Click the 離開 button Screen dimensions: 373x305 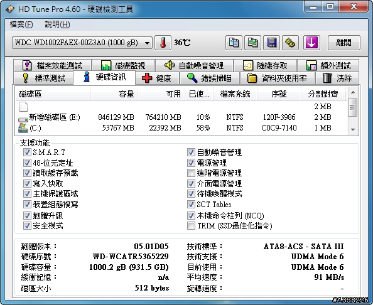344,43
